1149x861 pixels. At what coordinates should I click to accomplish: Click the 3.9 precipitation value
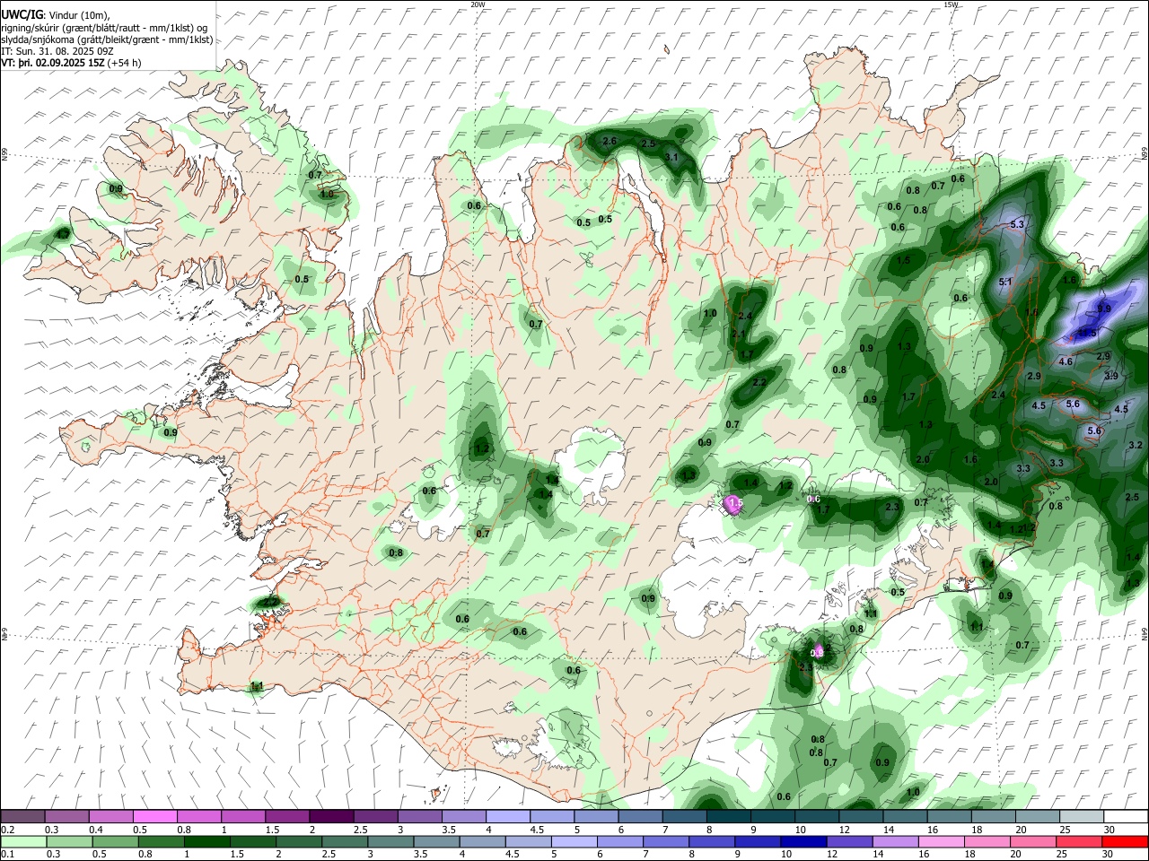(1111, 376)
